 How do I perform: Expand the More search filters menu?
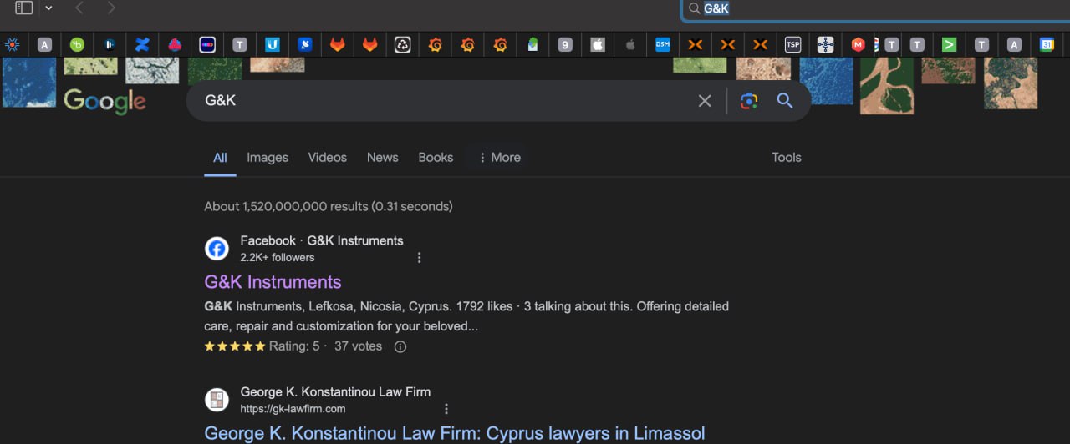[x=499, y=158]
